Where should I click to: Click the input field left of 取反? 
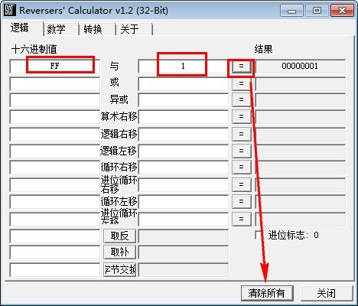[54, 236]
